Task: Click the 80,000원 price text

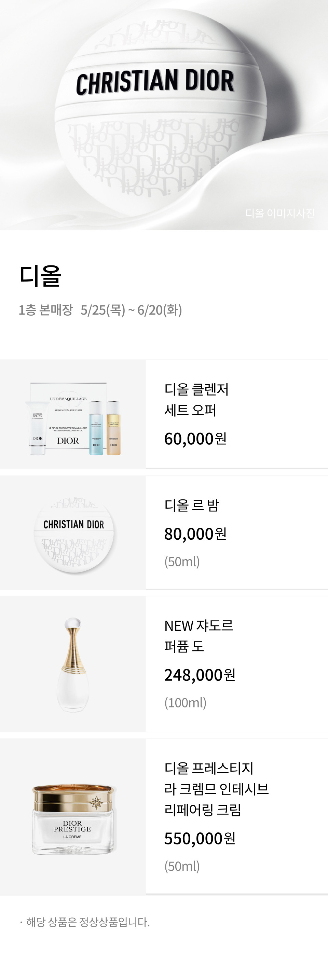Action: (x=195, y=534)
